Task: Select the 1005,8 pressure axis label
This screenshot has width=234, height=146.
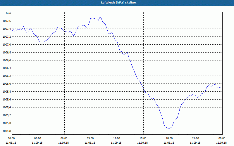Action: [x=7, y=92]
